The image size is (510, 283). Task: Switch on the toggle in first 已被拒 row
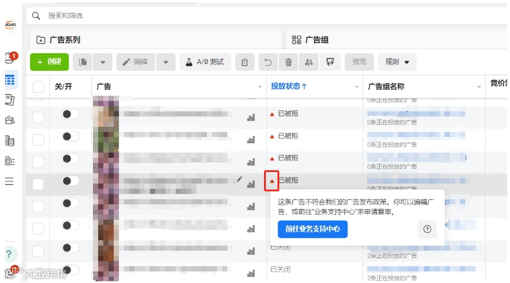(71, 114)
